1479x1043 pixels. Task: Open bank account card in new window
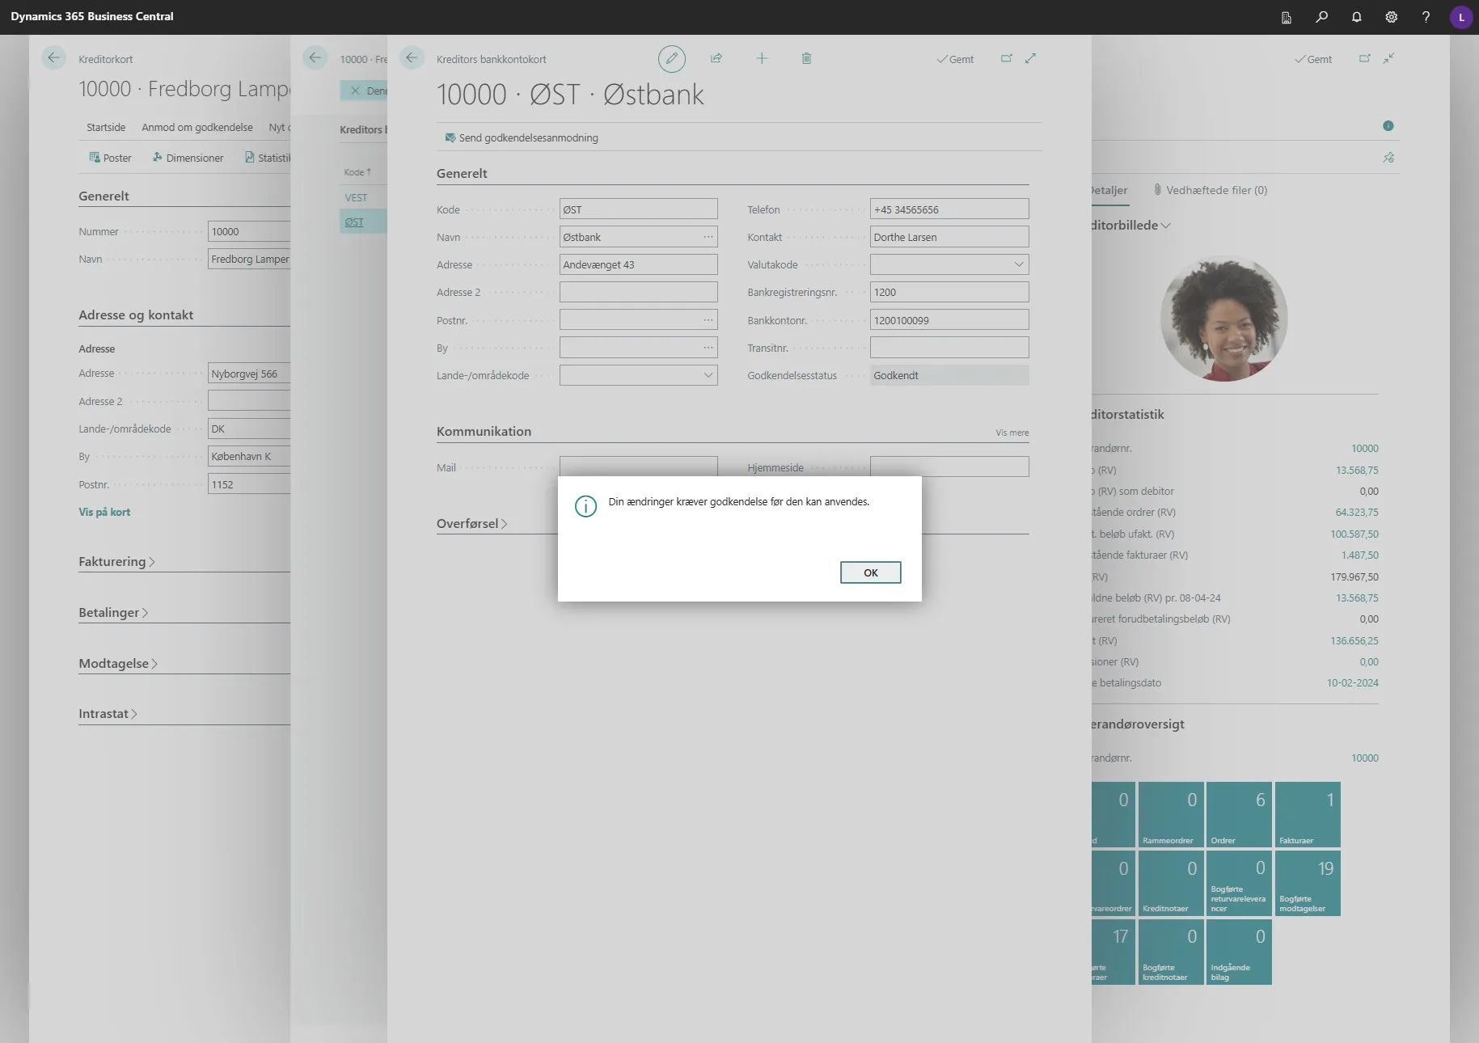[x=1007, y=58]
